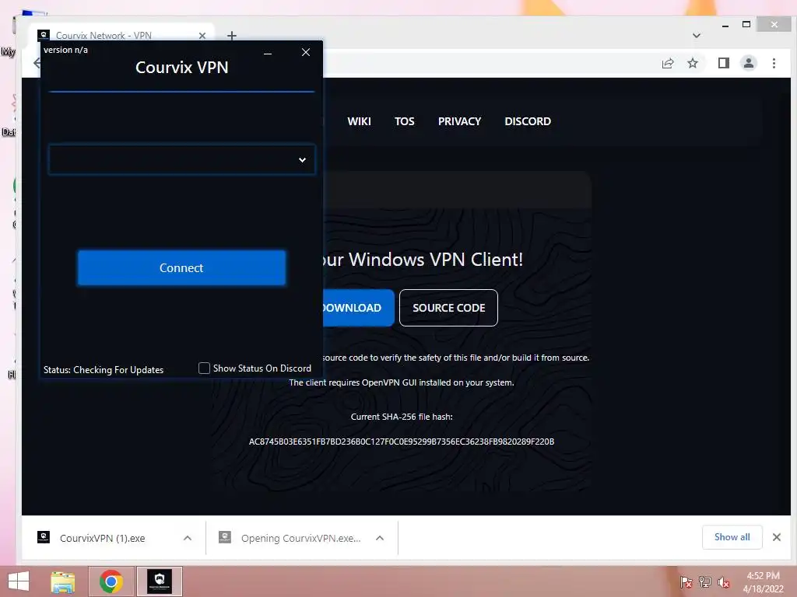
Task: Close the Courvix VPN window
Action: (305, 52)
